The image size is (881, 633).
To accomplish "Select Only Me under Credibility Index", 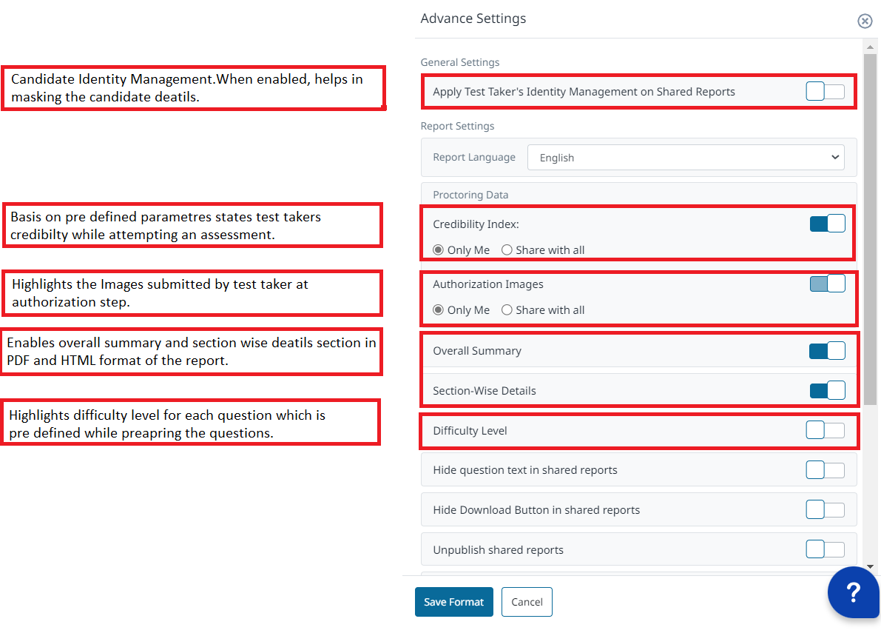I will [x=462, y=250].
